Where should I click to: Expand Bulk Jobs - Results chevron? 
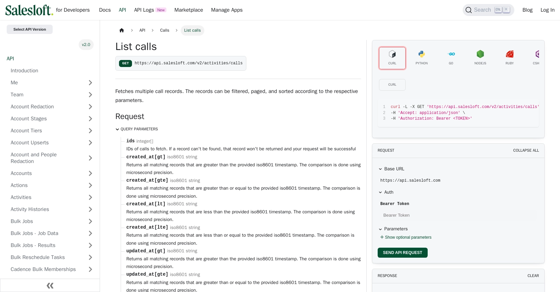pos(90,245)
